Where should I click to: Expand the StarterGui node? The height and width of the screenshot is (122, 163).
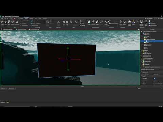click(141, 63)
